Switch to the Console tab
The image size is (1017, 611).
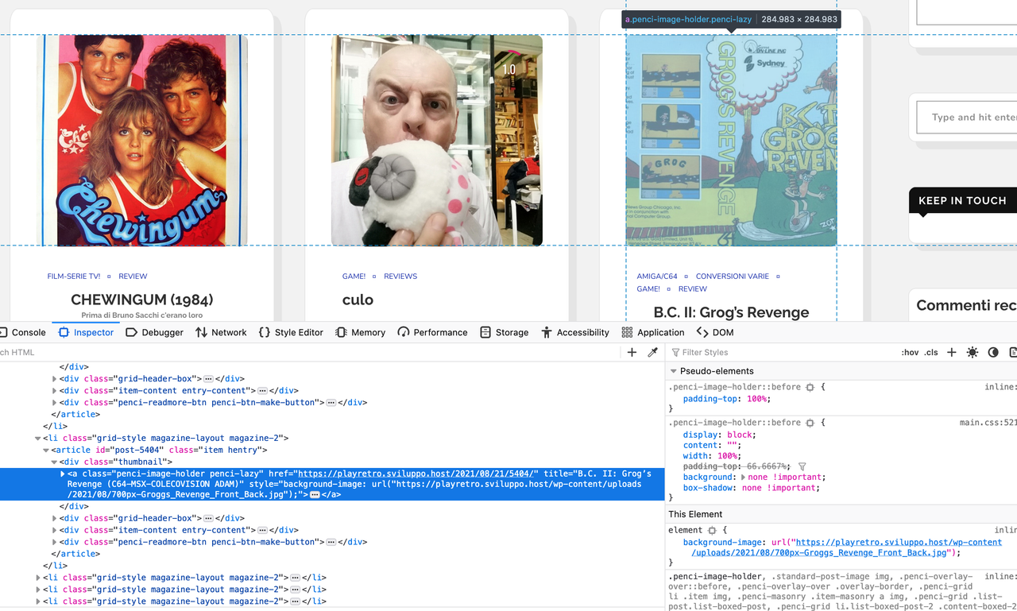click(22, 332)
